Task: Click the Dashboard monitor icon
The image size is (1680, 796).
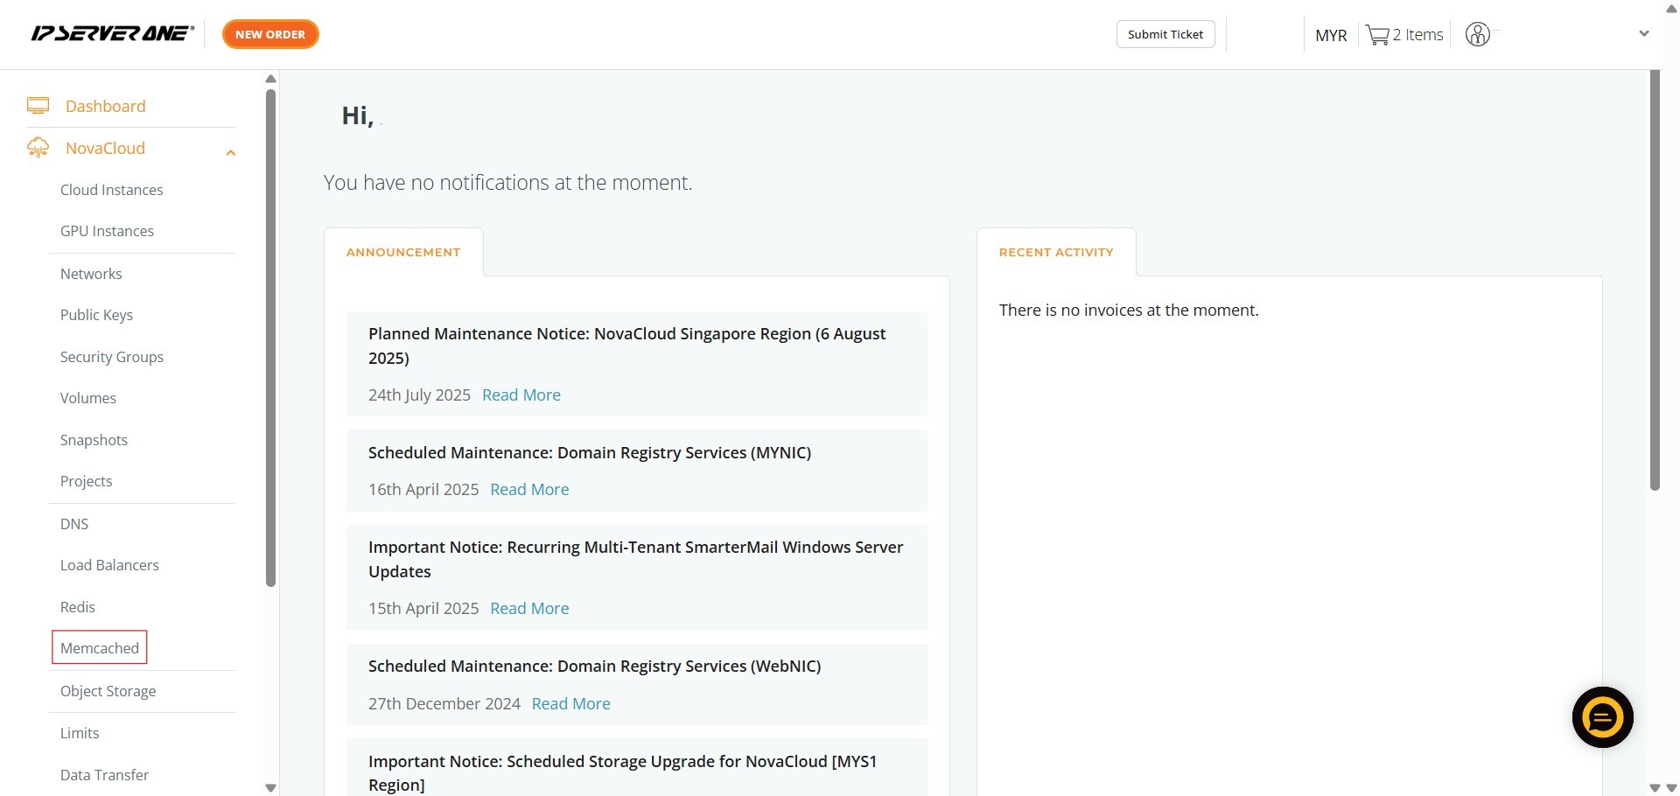Action: pyautogui.click(x=38, y=106)
